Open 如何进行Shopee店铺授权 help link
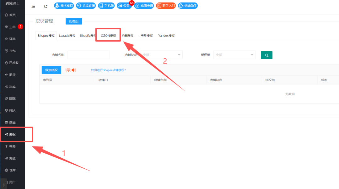 click(108, 70)
